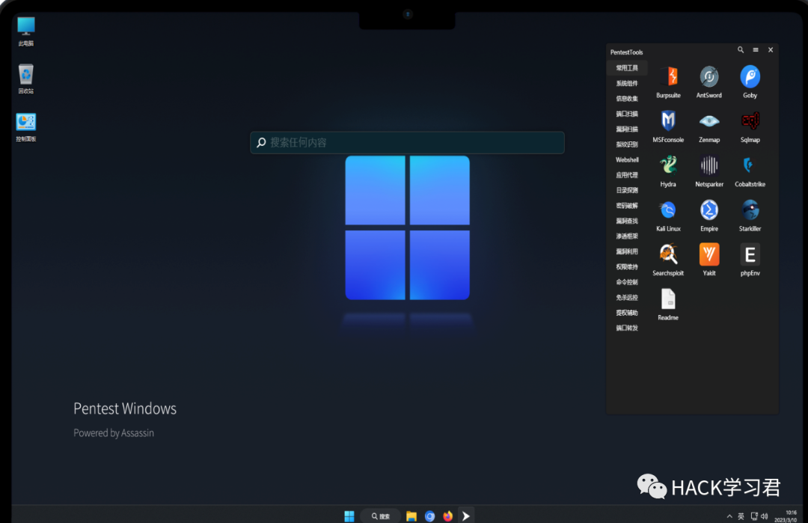Open the 端口扫描 category
Screen dimensions: 808x523
tap(627, 114)
